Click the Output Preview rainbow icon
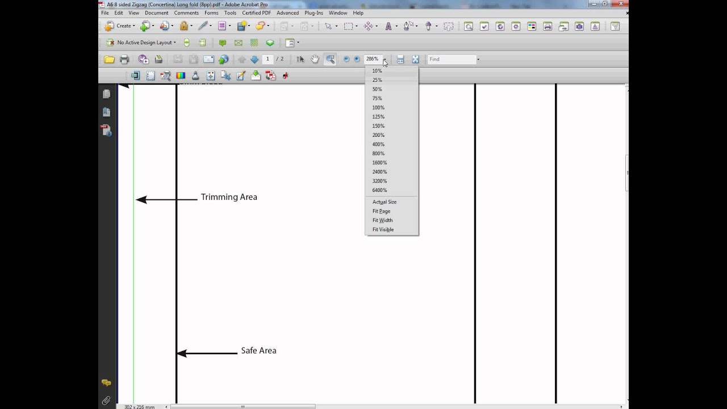This screenshot has height=409, width=727. 181,76
